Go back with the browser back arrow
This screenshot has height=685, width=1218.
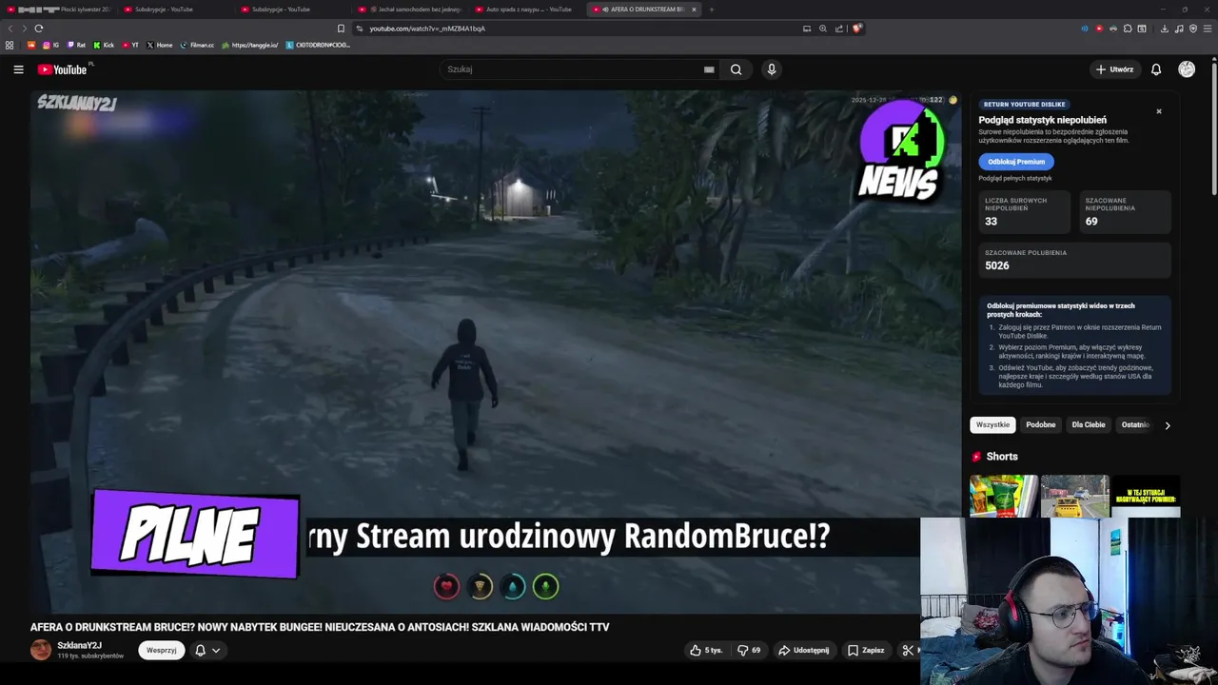(10, 29)
